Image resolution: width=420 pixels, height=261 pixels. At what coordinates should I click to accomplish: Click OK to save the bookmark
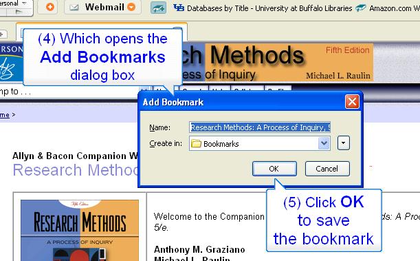274,169
